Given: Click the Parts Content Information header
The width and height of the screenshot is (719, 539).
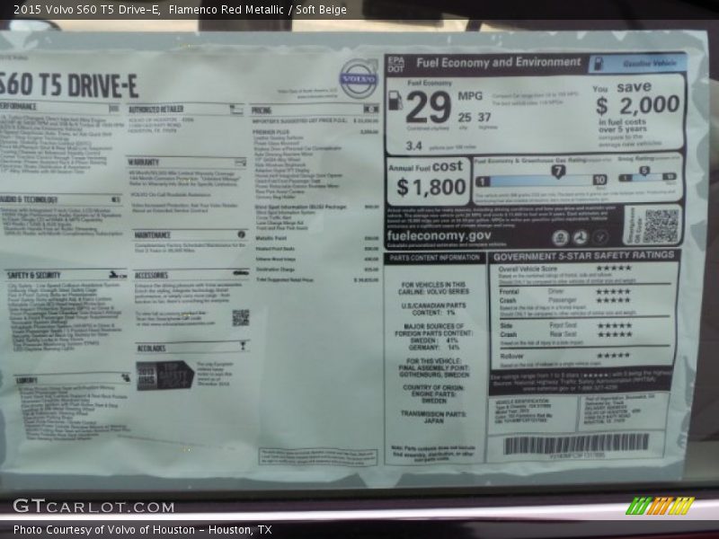Looking at the screenshot, I should click(435, 258).
